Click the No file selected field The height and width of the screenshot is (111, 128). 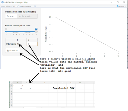(27, 16)
